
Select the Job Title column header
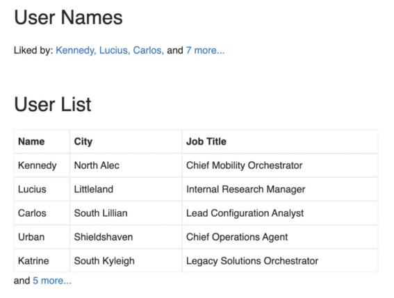(x=280, y=142)
